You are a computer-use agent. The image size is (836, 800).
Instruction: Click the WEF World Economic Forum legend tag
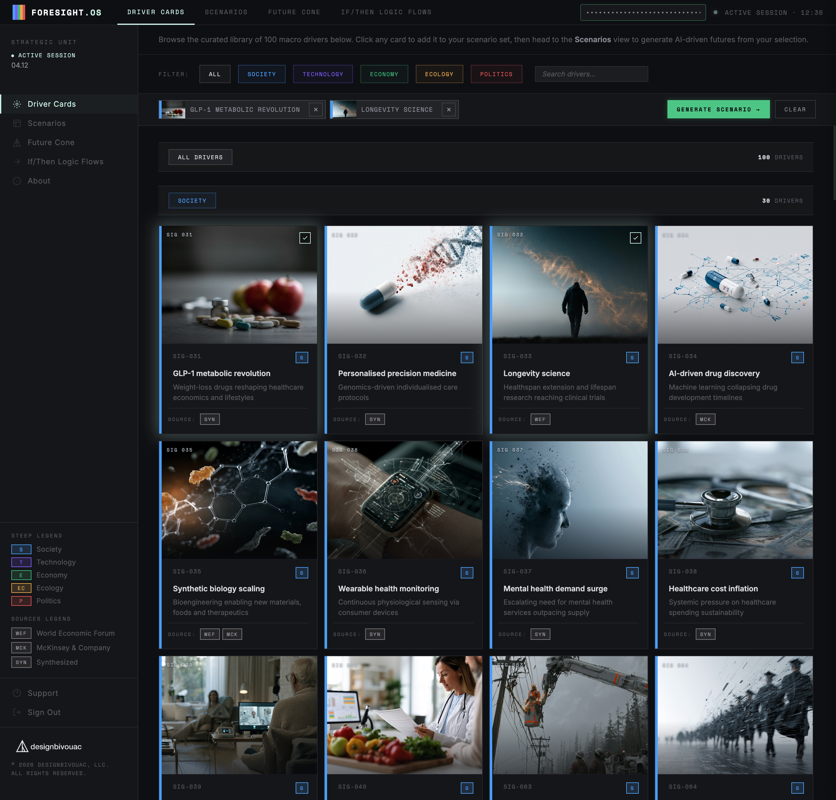pos(21,634)
